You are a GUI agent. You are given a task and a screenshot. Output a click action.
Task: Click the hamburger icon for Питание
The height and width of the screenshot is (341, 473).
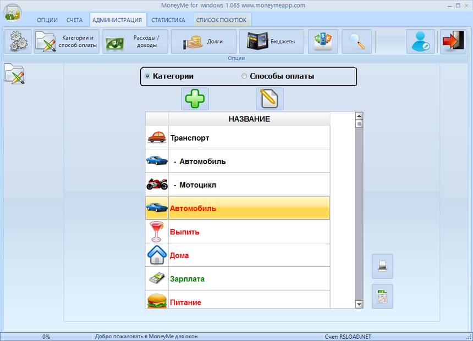(157, 300)
